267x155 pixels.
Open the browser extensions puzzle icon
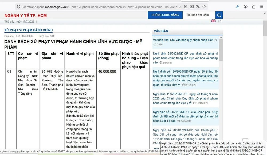[x=254, y=7]
